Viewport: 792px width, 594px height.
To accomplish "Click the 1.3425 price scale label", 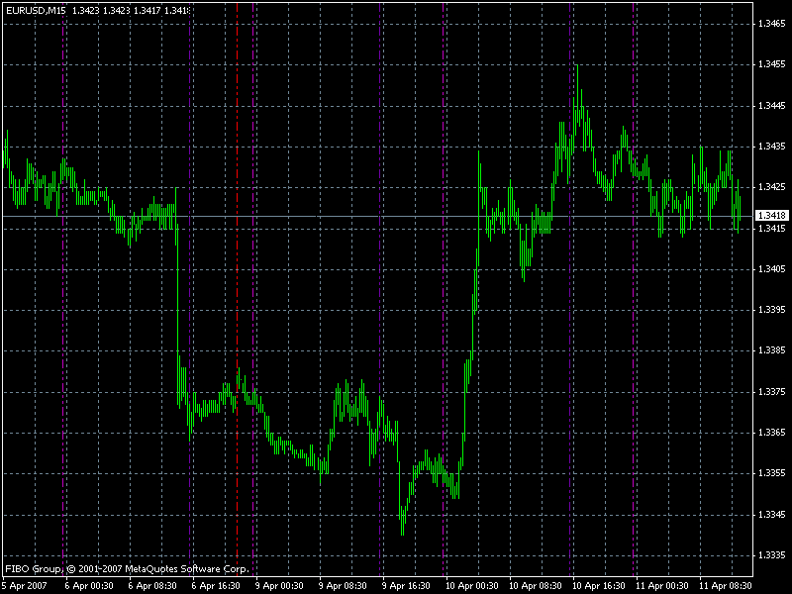I will [x=772, y=187].
